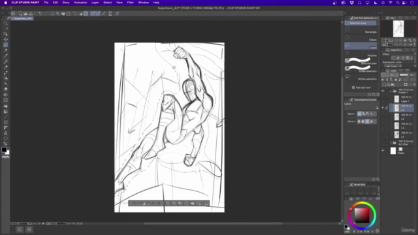Choose the Rectangle selection sub tool
The height and width of the screenshot is (235, 418).
pyautogui.click(x=361, y=30)
